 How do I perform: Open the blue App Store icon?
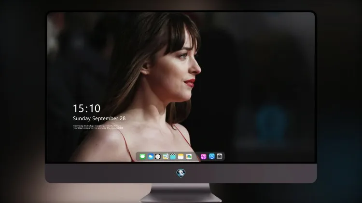(x=212, y=156)
